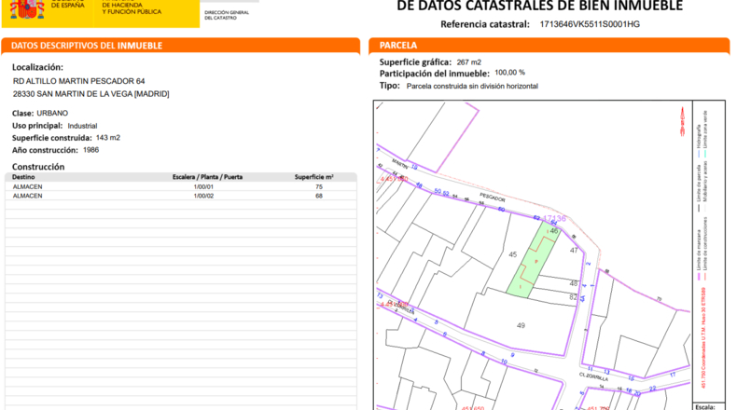The height and width of the screenshot is (410, 737).
Task: Click the "Superficie gráfica:" label
Action: pyautogui.click(x=415, y=62)
